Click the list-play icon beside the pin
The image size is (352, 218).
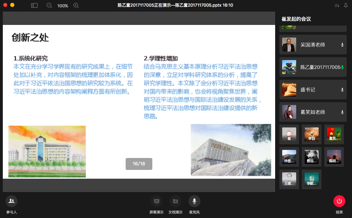pos(337,5)
